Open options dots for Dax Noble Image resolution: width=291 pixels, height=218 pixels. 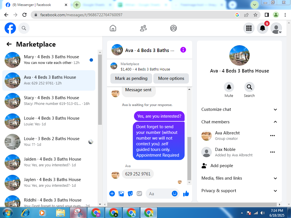273,152
